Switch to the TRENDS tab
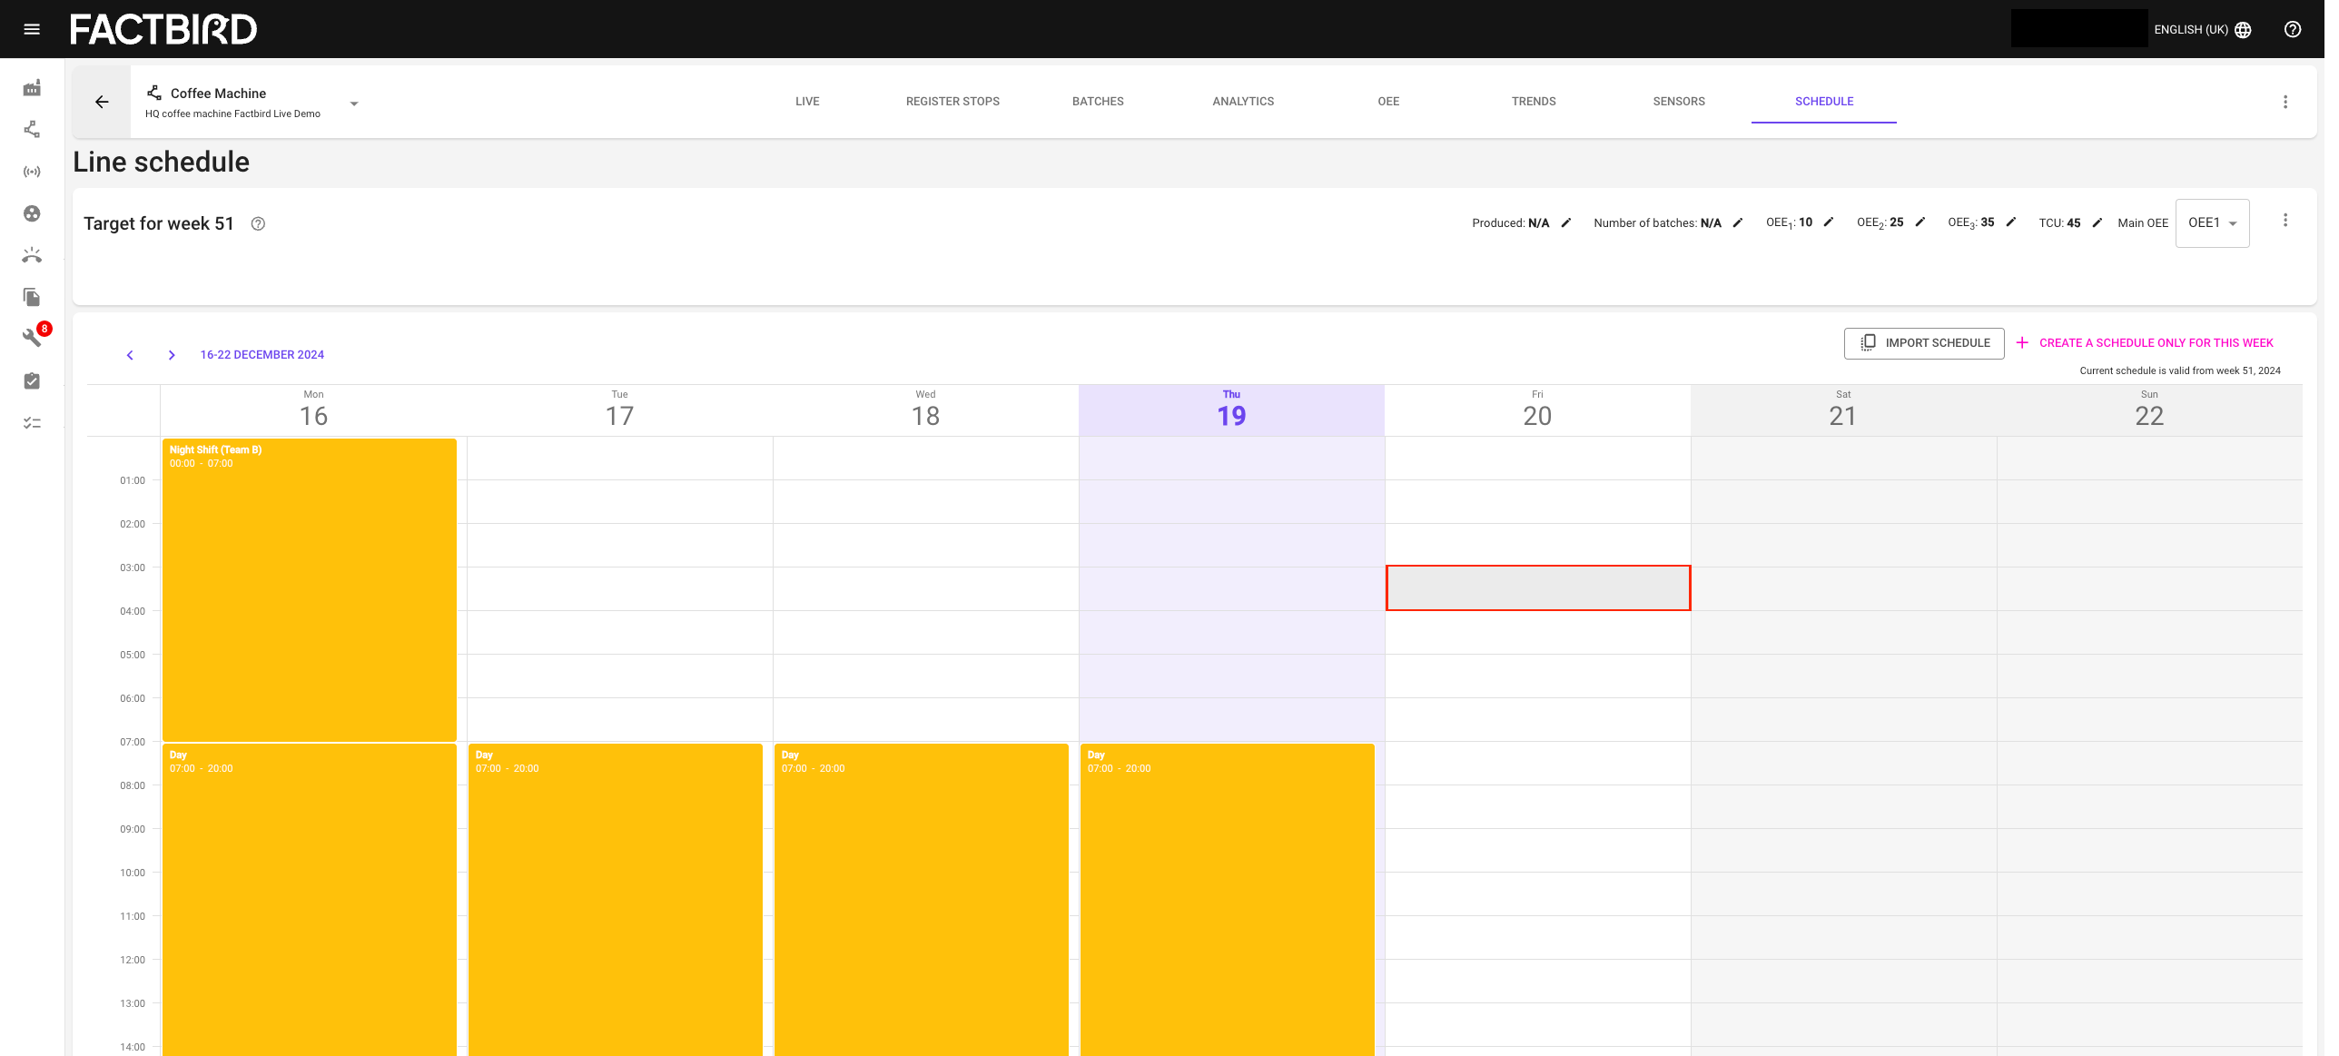 coord(1534,102)
